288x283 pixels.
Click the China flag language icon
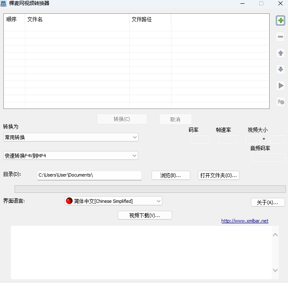point(69,201)
